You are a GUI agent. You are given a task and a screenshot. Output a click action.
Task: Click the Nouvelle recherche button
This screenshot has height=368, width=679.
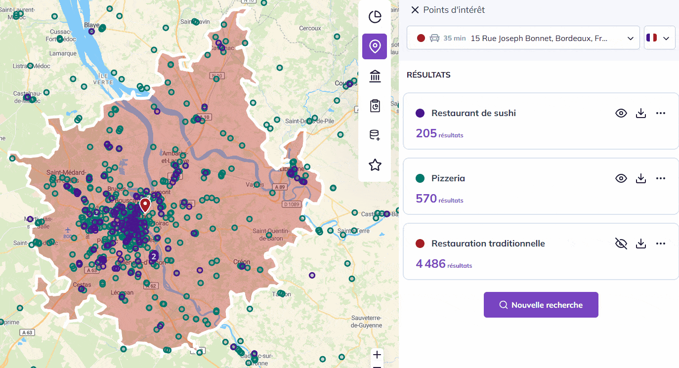[x=541, y=305]
